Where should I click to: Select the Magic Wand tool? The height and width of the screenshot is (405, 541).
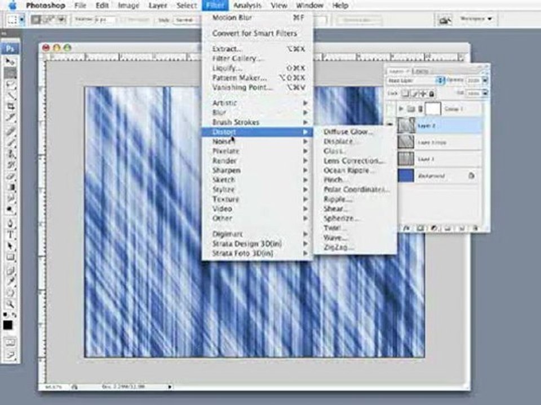(x=10, y=95)
